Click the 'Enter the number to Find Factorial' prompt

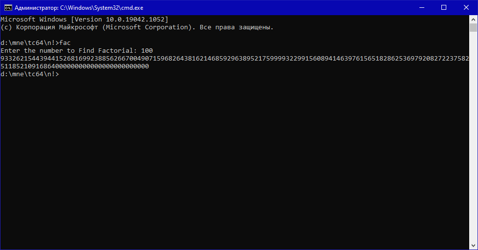[x=68, y=51]
